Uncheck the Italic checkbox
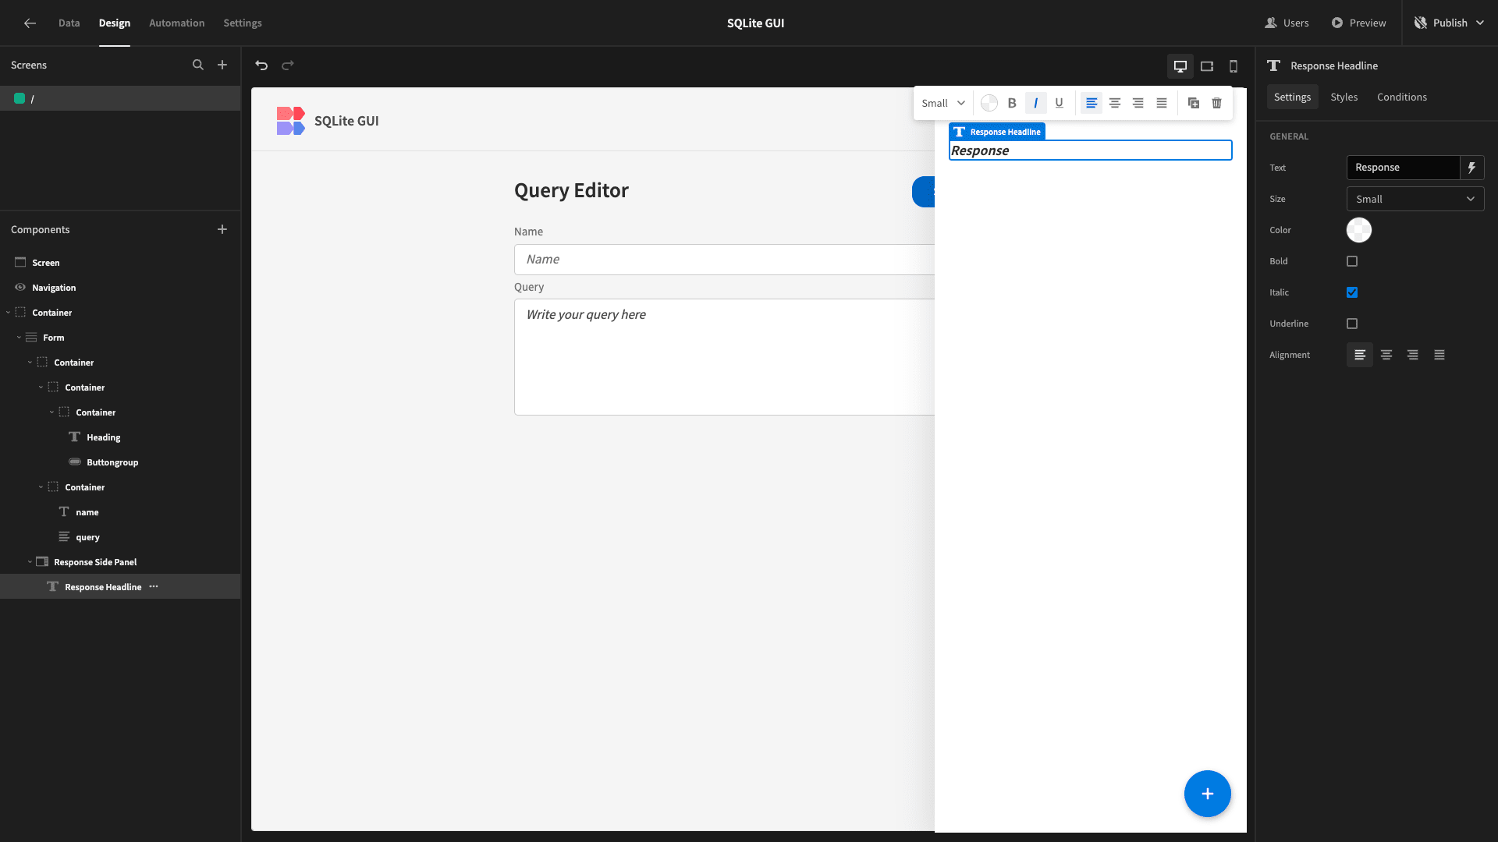Image resolution: width=1498 pixels, height=842 pixels. coord(1352,292)
